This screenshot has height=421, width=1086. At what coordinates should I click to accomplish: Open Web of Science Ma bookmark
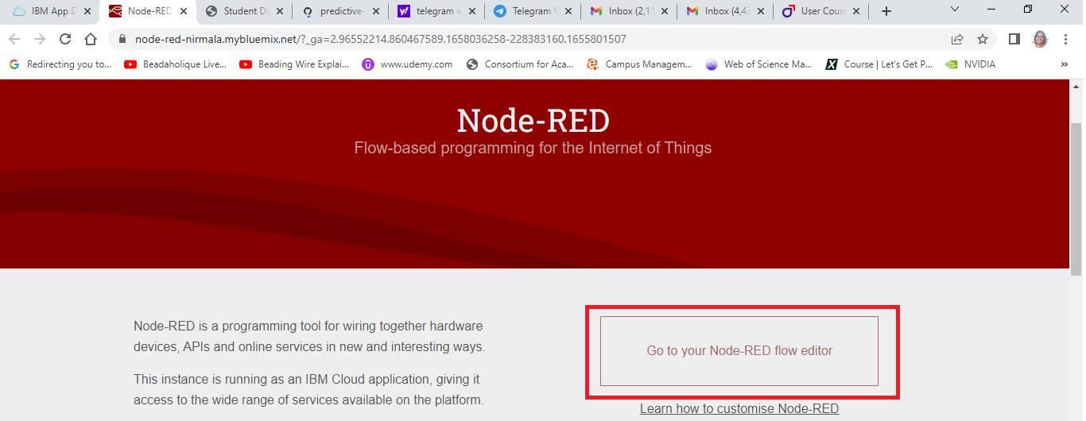click(x=758, y=64)
